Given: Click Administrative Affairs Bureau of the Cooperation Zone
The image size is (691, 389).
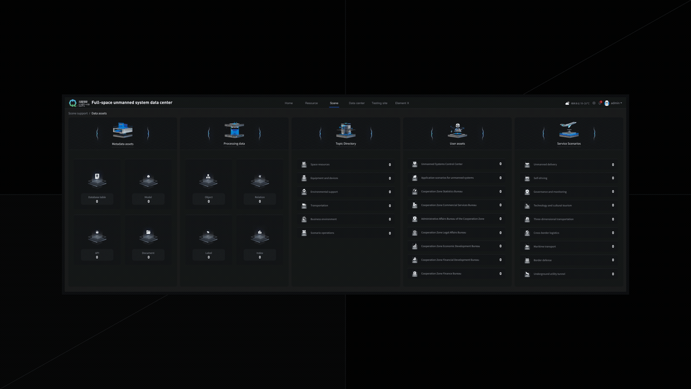Looking at the screenshot, I should pos(452,219).
